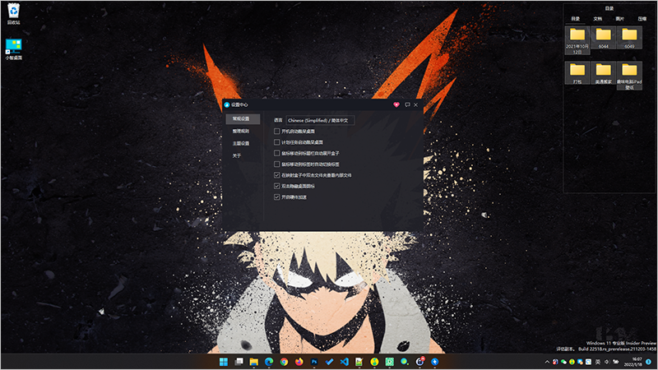Click the Windows Start button

click(x=224, y=361)
